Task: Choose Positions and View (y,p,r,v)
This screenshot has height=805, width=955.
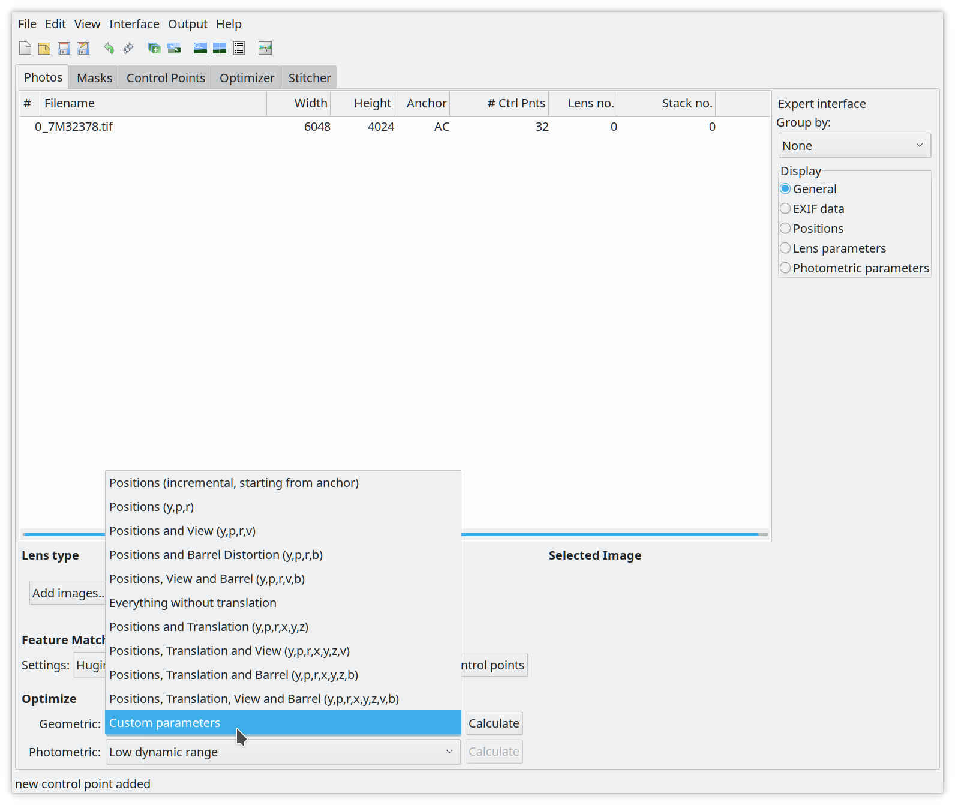Action: [x=283, y=531]
